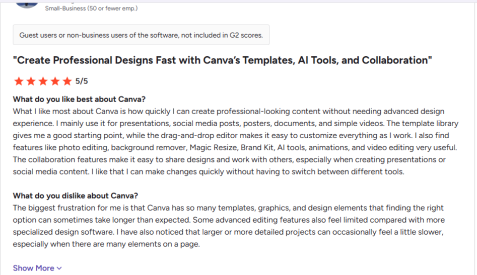Click the review title about Canva's Templates

click(x=222, y=60)
